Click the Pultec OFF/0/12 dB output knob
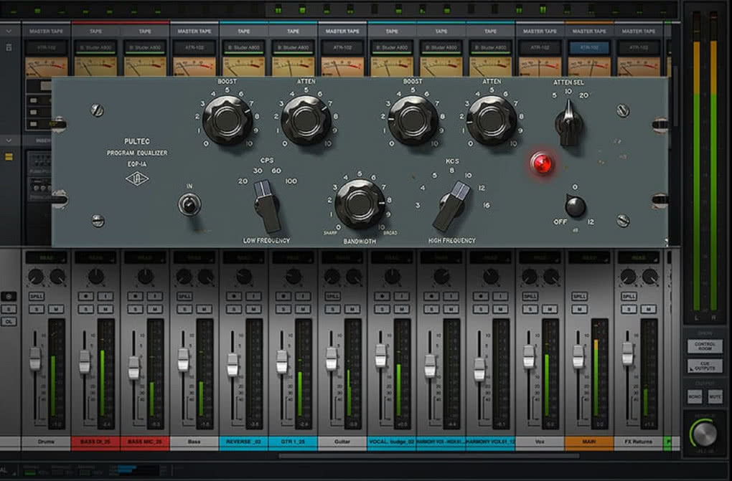Viewport: 732px width, 481px height. (575, 206)
